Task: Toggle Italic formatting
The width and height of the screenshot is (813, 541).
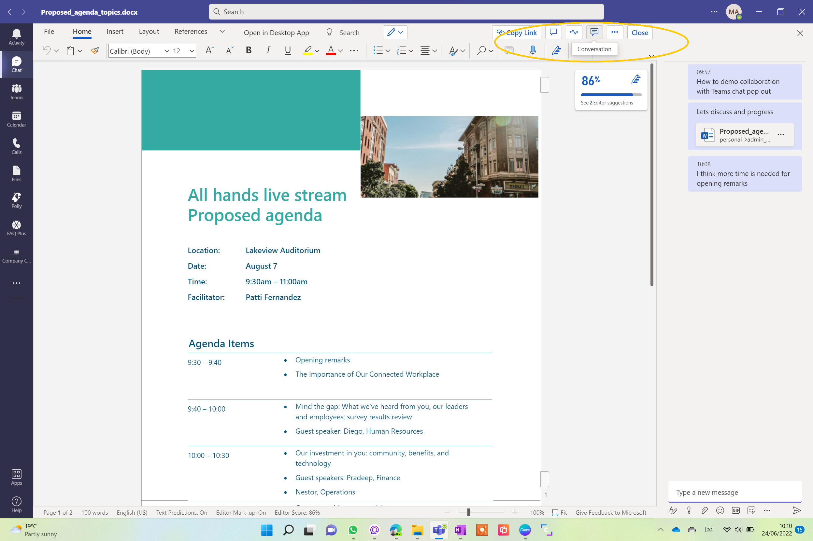Action: (x=268, y=51)
